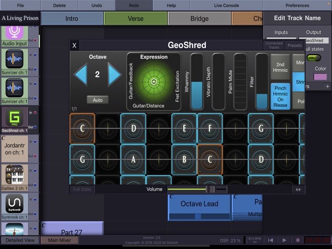Toggle the Pinch Hrmnic On Rlease button
Screen dimensions: 332x249
coord(280,97)
